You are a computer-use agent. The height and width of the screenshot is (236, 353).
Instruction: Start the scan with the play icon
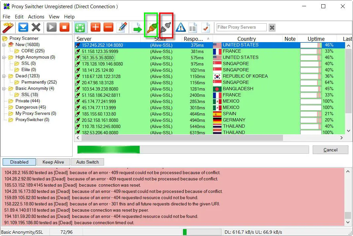click(51, 27)
